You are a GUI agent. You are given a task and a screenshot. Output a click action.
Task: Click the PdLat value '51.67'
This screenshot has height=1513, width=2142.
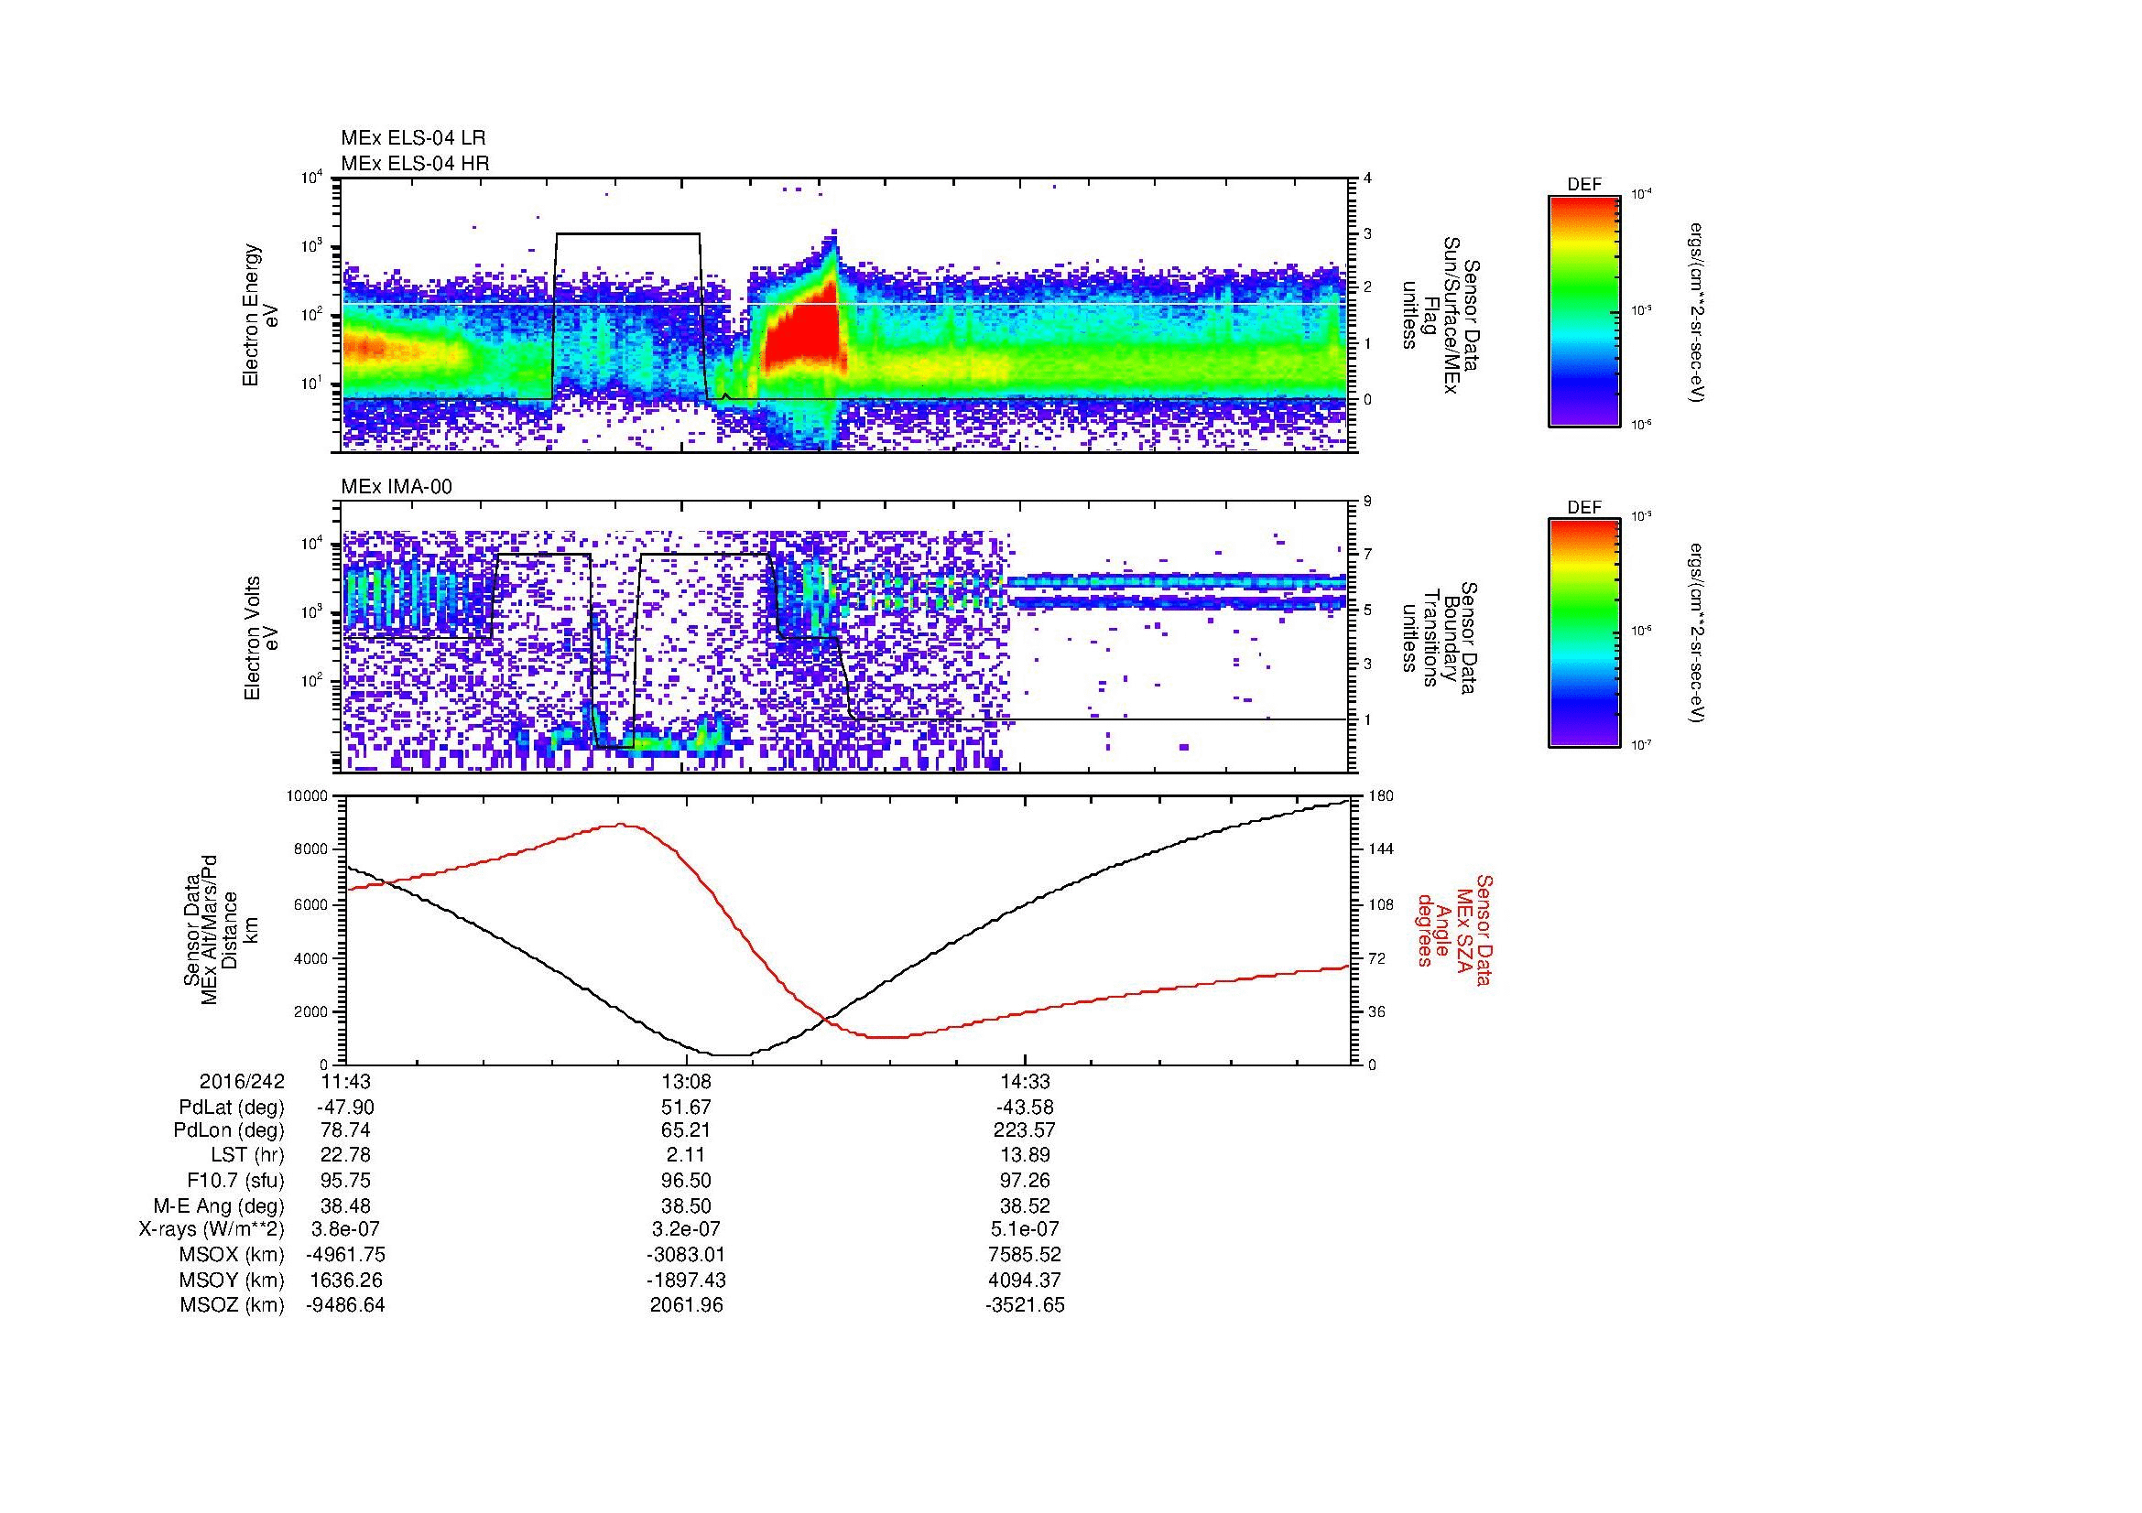click(x=687, y=1108)
